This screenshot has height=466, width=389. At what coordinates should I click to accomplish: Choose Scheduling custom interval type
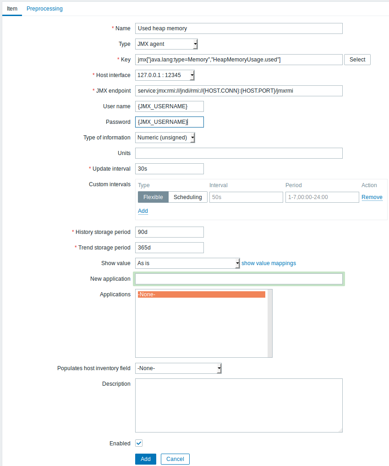(188, 197)
